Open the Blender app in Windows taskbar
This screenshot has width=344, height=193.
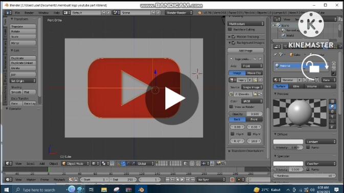click(141, 189)
